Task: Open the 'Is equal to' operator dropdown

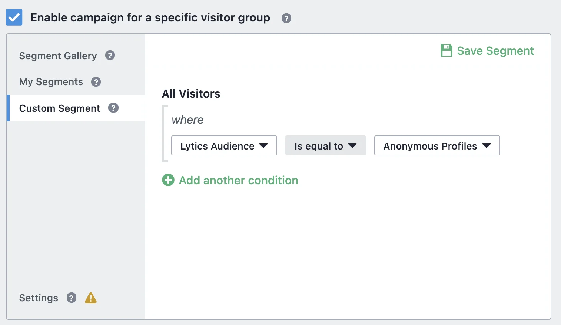Action: 325,146
